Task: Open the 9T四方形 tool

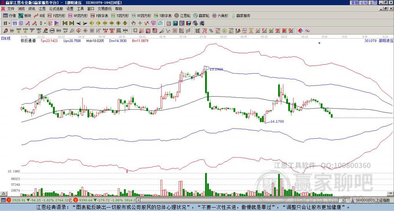Action: 142,15
